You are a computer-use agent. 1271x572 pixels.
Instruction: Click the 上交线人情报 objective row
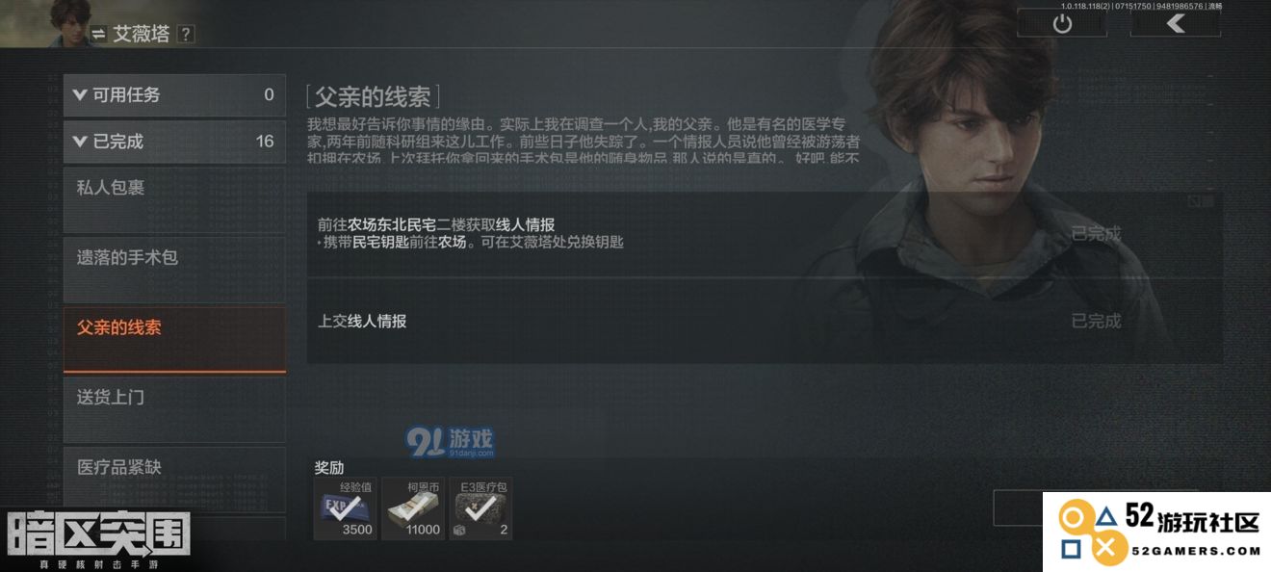click(765, 321)
